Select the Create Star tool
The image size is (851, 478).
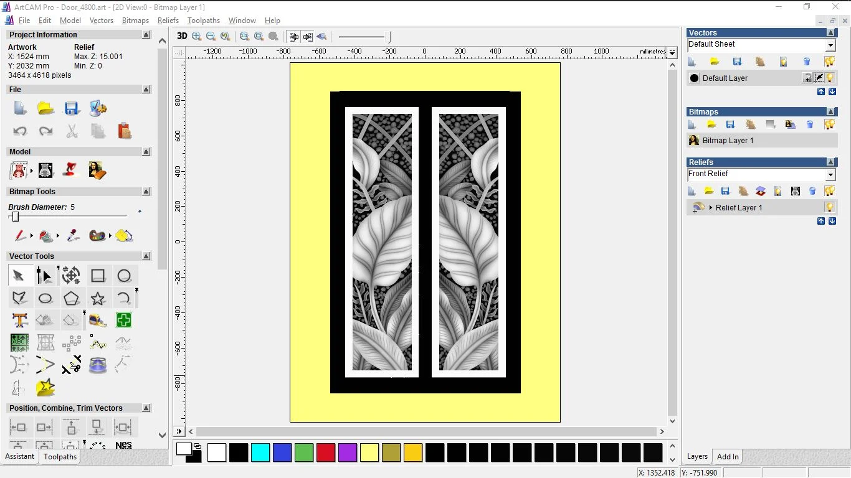(x=98, y=298)
